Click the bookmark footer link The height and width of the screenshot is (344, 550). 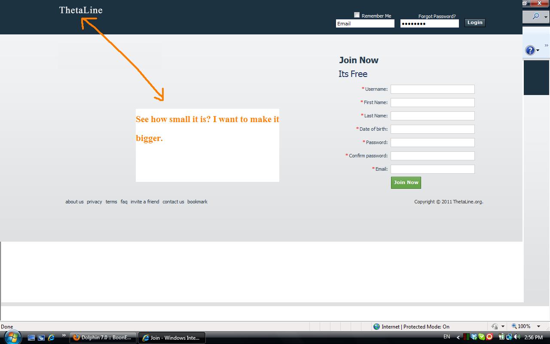point(197,202)
